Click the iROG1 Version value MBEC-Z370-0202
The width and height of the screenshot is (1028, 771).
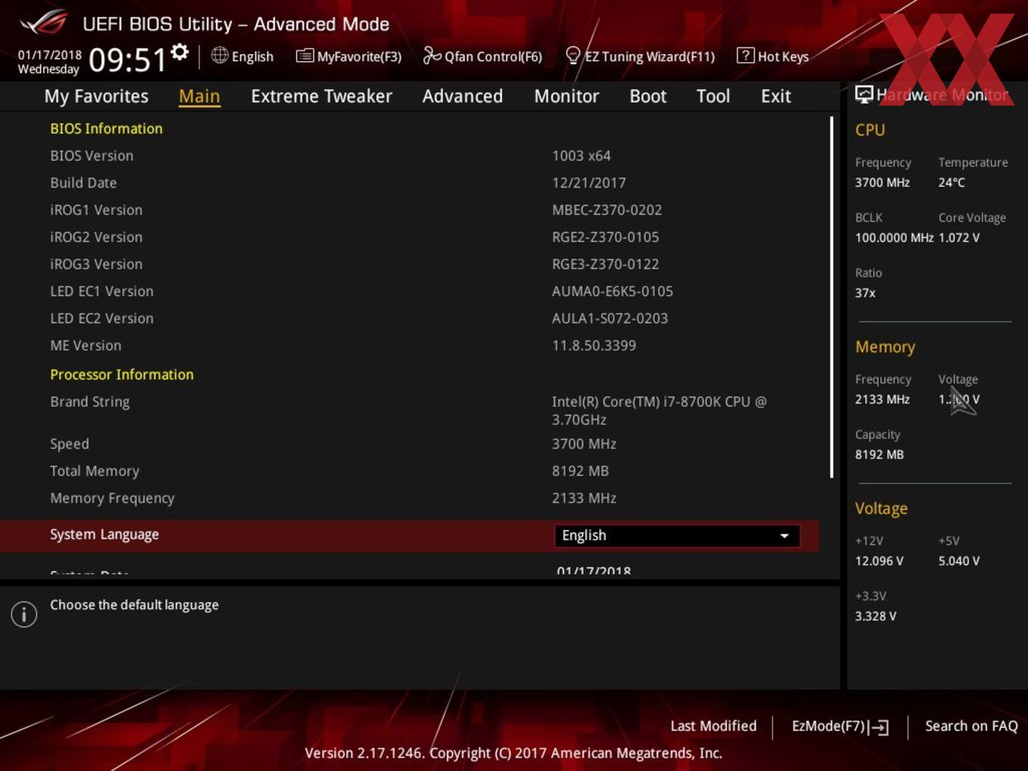coord(607,210)
